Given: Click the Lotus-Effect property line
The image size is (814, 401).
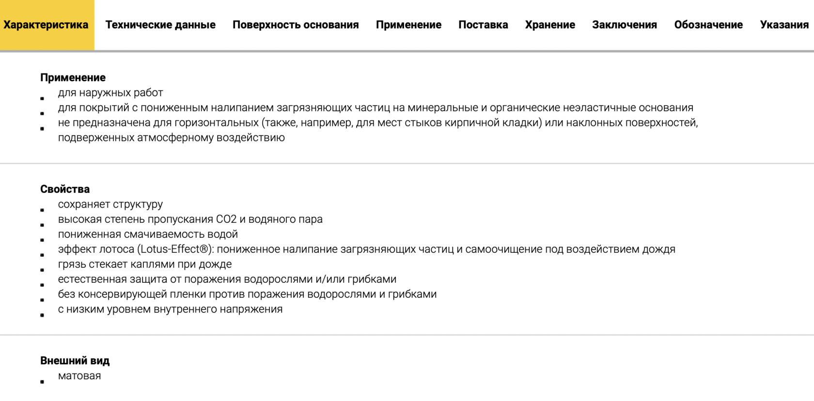Looking at the screenshot, I should (x=366, y=249).
